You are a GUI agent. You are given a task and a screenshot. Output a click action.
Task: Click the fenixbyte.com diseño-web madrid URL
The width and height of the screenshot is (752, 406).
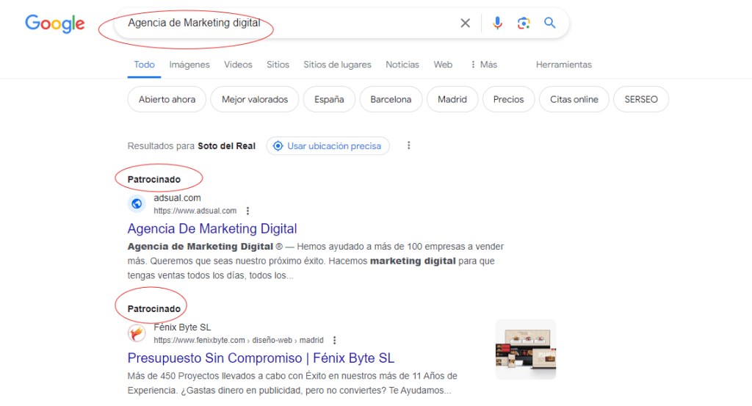(239, 341)
